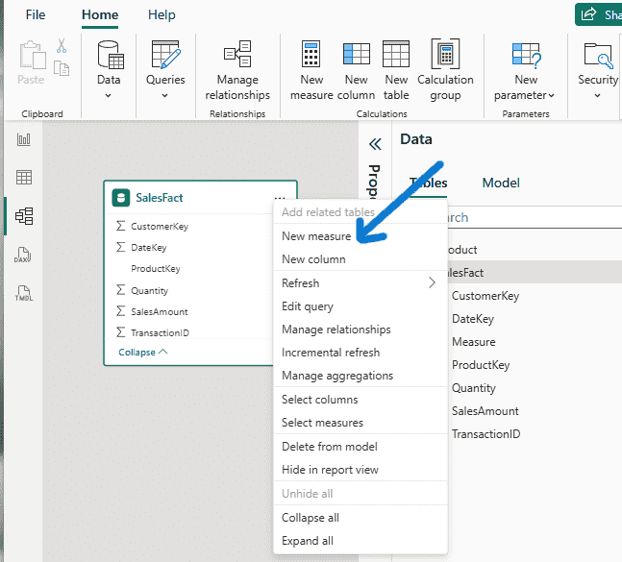Select Measure field in Data pane

point(473,342)
